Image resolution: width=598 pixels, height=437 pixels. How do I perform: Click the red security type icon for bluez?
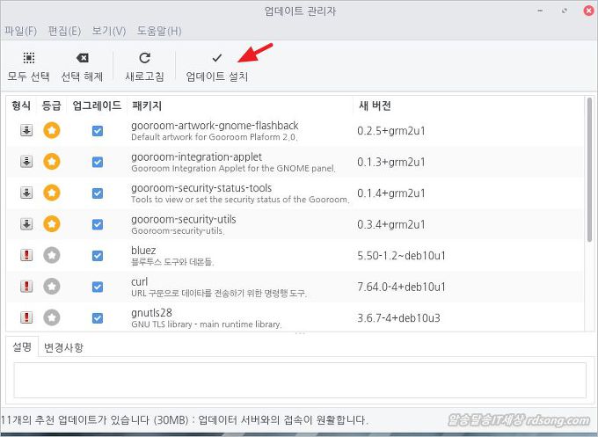(x=26, y=256)
